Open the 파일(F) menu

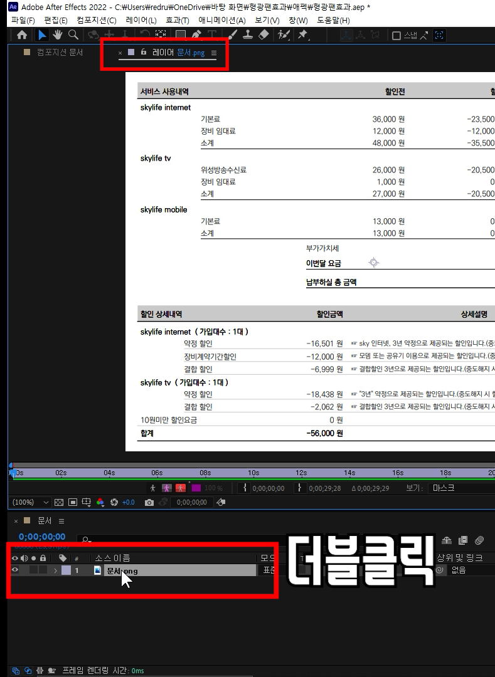coord(23,20)
